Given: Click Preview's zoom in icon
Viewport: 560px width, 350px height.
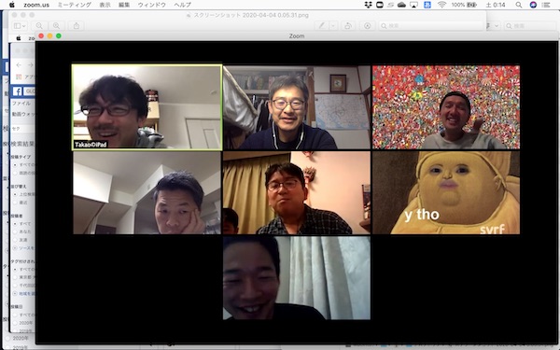Looking at the screenshot, I should pos(56,26).
